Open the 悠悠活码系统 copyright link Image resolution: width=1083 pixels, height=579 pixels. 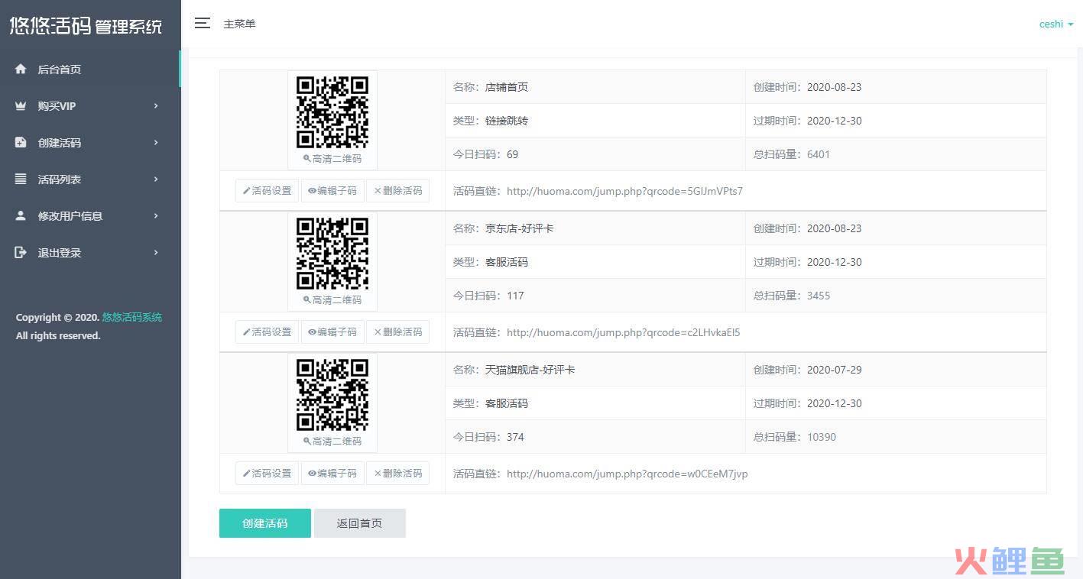pyautogui.click(x=132, y=317)
